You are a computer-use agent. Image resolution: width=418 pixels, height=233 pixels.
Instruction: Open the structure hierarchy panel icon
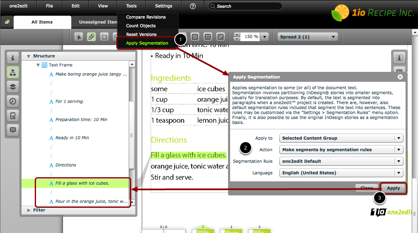coord(13,72)
